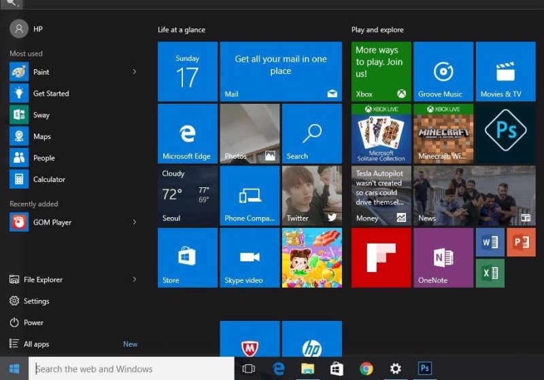The height and width of the screenshot is (380, 544).
Task: Expand GOM Player jump list arrow
Action: coord(134,222)
